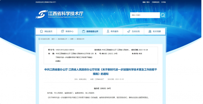Go to the 政务服务 menu tab
This screenshot has width=203, height=104.
[x=113, y=31]
